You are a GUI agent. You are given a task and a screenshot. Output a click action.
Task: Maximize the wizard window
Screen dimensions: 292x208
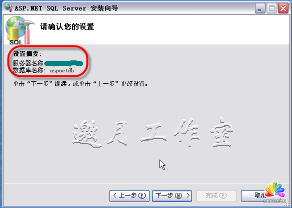click(271, 8)
